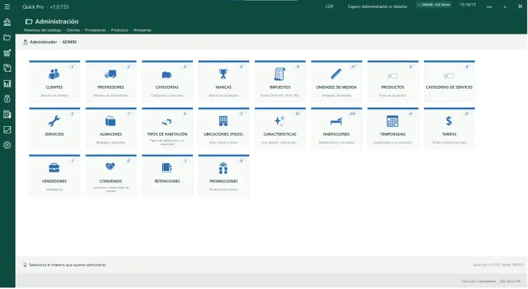Open the Habitaciones bed tile

[337, 128]
